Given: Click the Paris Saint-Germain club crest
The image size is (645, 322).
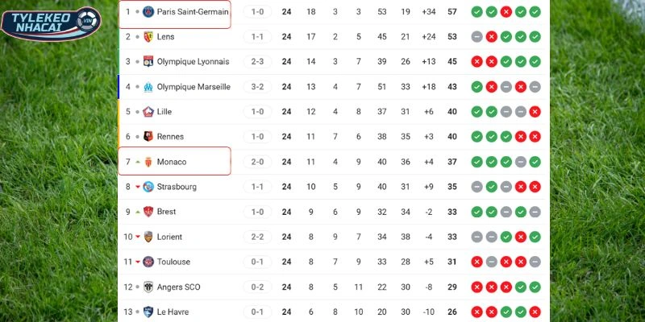Looking at the screenshot, I should pyautogui.click(x=148, y=12).
